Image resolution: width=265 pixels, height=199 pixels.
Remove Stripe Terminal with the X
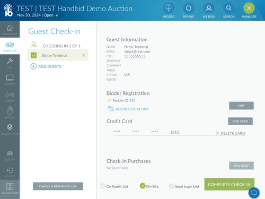pyautogui.click(x=84, y=55)
